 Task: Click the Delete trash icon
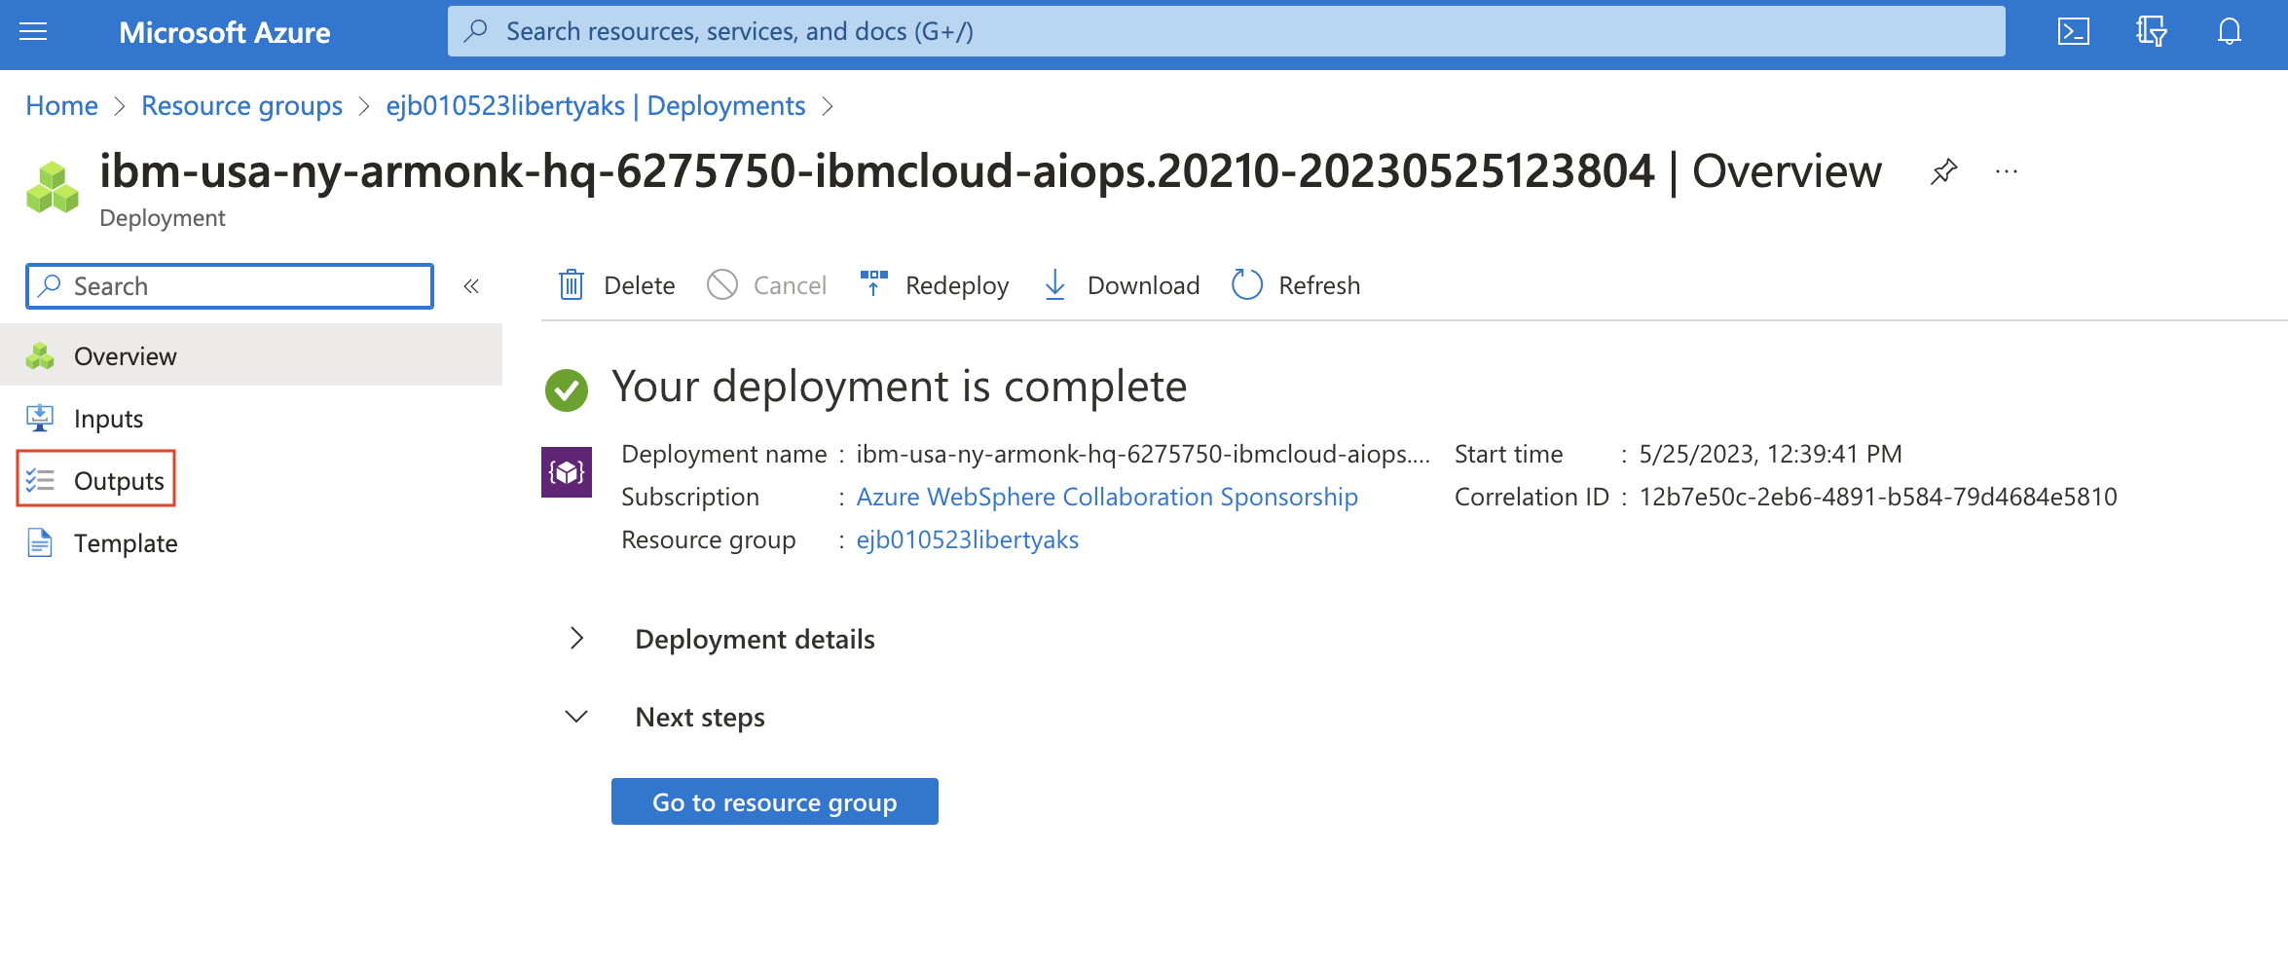click(x=572, y=285)
